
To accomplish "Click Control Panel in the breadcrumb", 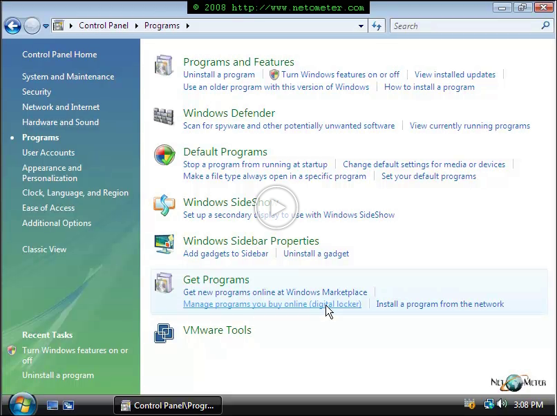I will click(104, 26).
